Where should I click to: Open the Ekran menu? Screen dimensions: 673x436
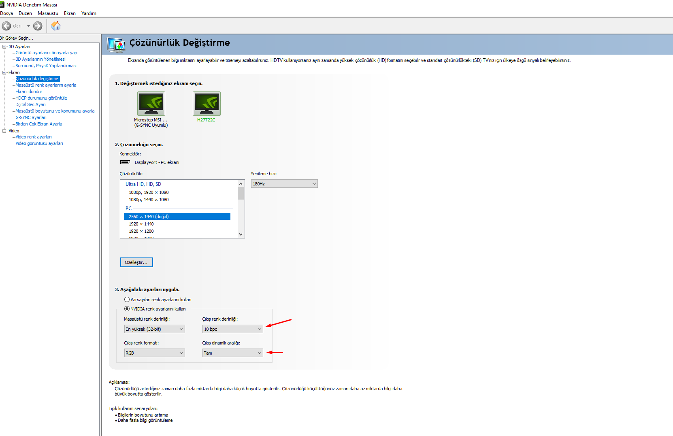(70, 13)
